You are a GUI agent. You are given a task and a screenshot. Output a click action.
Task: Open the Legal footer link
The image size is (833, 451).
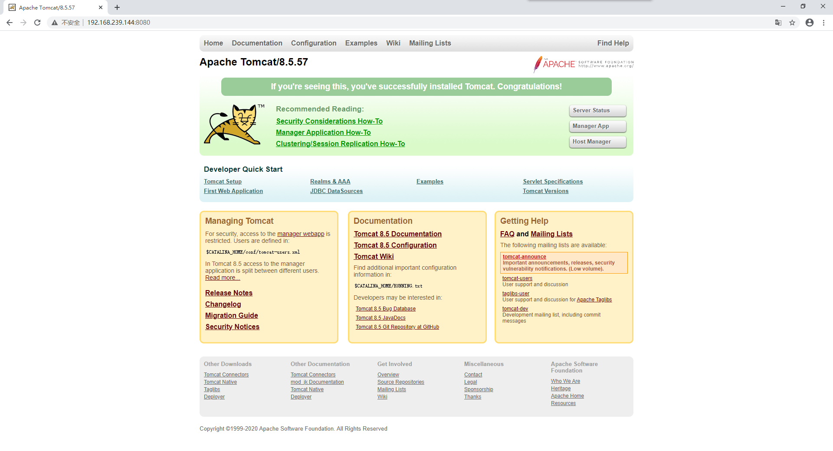point(470,382)
